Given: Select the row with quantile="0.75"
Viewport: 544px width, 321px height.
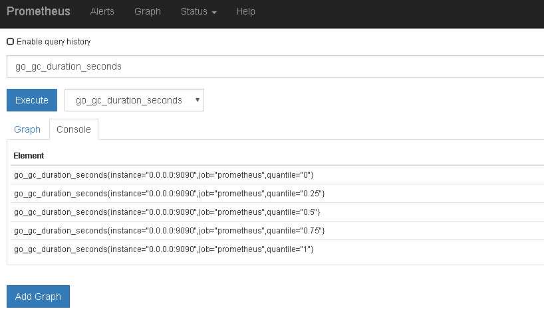Looking at the screenshot, I should point(277,231).
